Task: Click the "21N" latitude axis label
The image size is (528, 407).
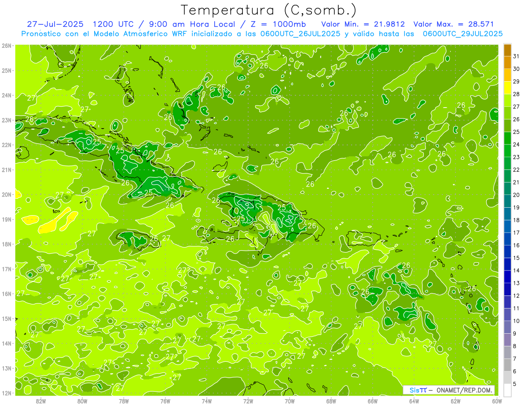Action: click(x=6, y=169)
